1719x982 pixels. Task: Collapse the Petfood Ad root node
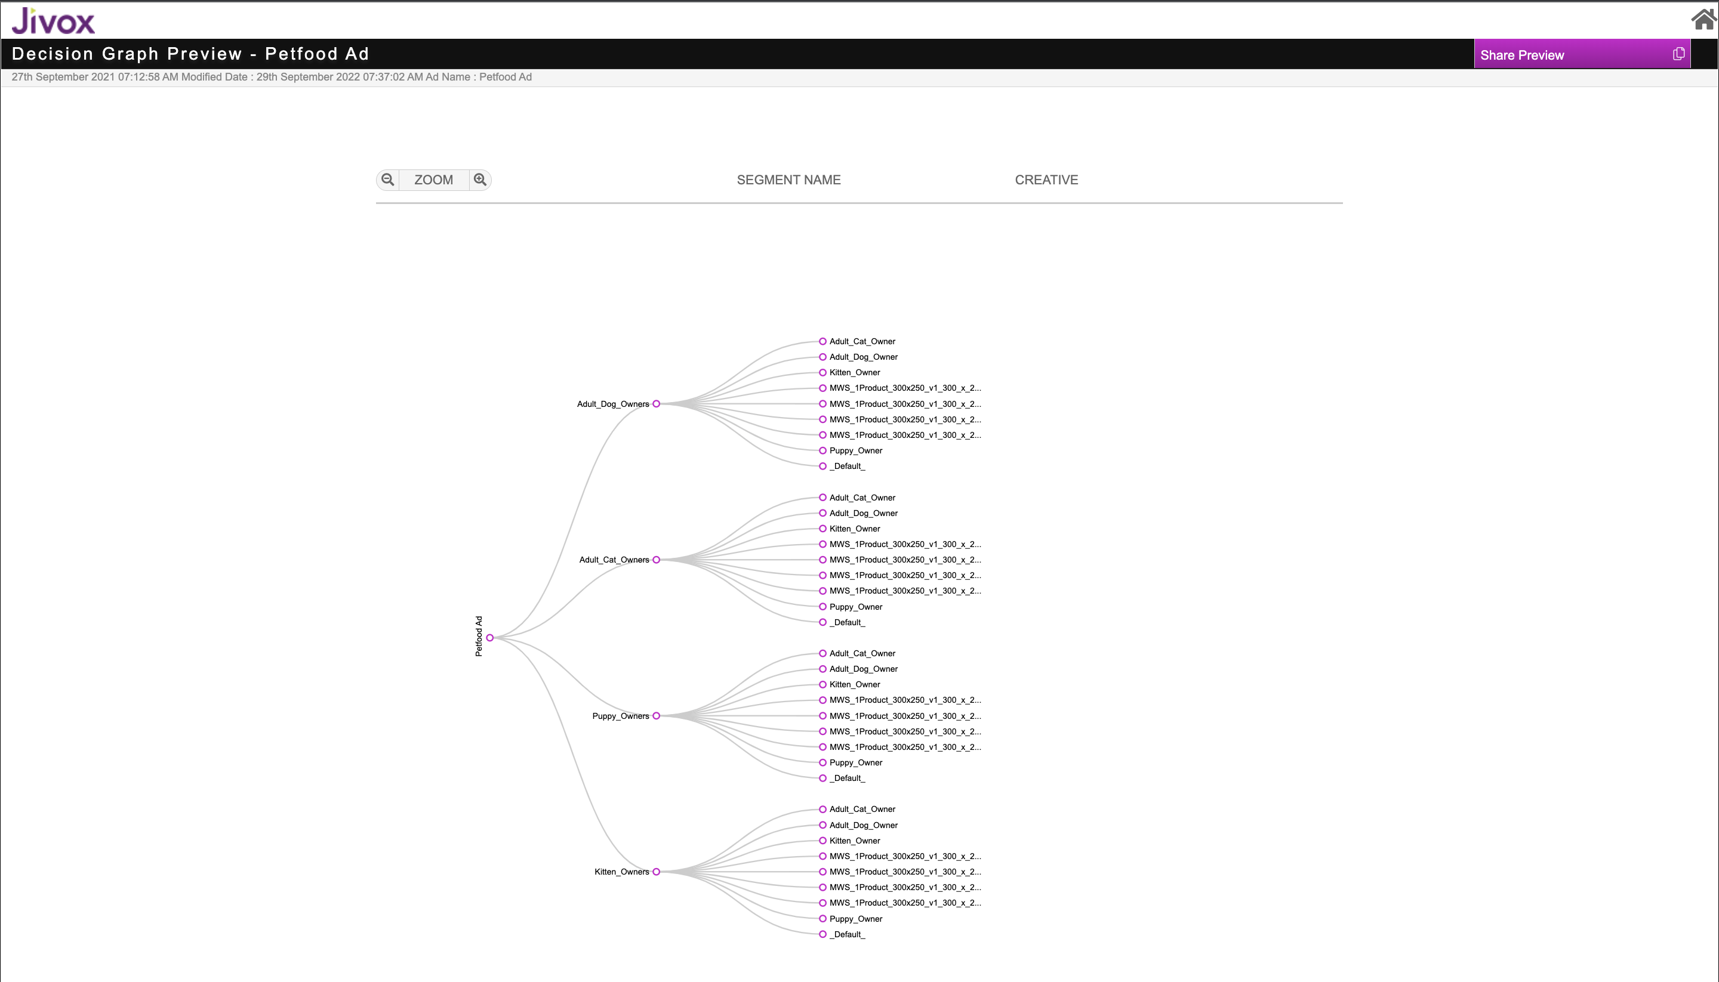[490, 637]
